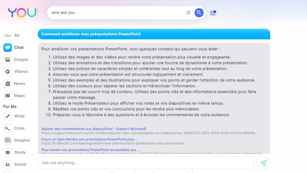Click tip 6 about couleurs pour séparer sections
Image resolution: width=307 pixels, height=173 pixels.
tap(125, 86)
